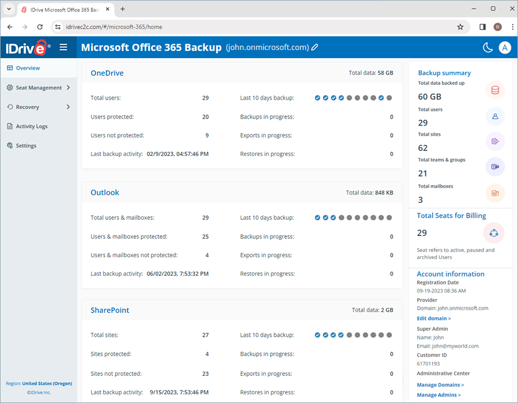Select the user icon next to Total users 29
Screen dimensions: 518x403
click(495, 117)
